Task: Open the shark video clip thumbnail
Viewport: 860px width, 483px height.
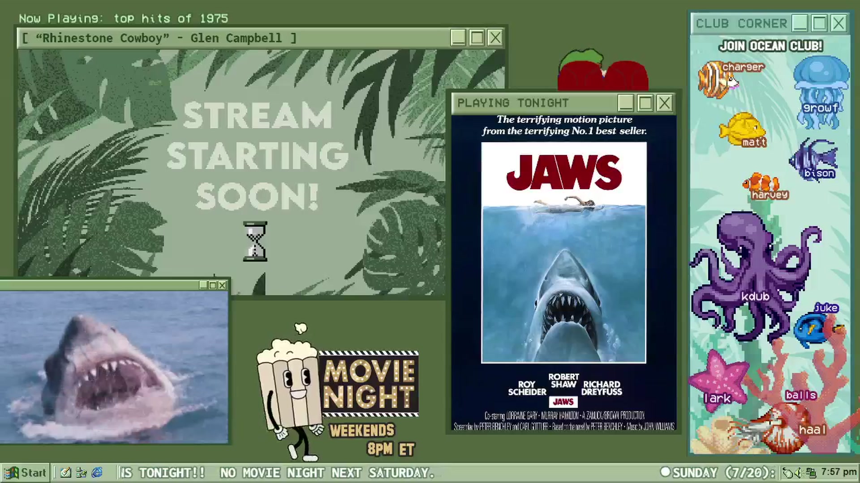Action: tap(114, 367)
